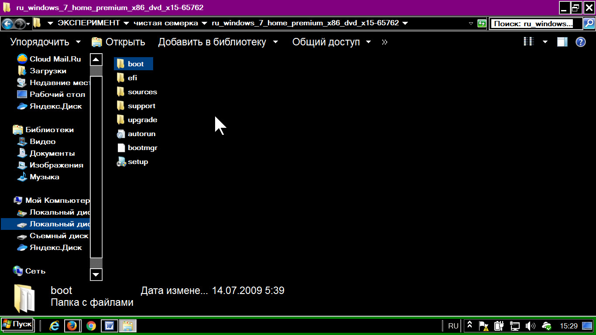Toggle the preview pane icon

coord(562,42)
